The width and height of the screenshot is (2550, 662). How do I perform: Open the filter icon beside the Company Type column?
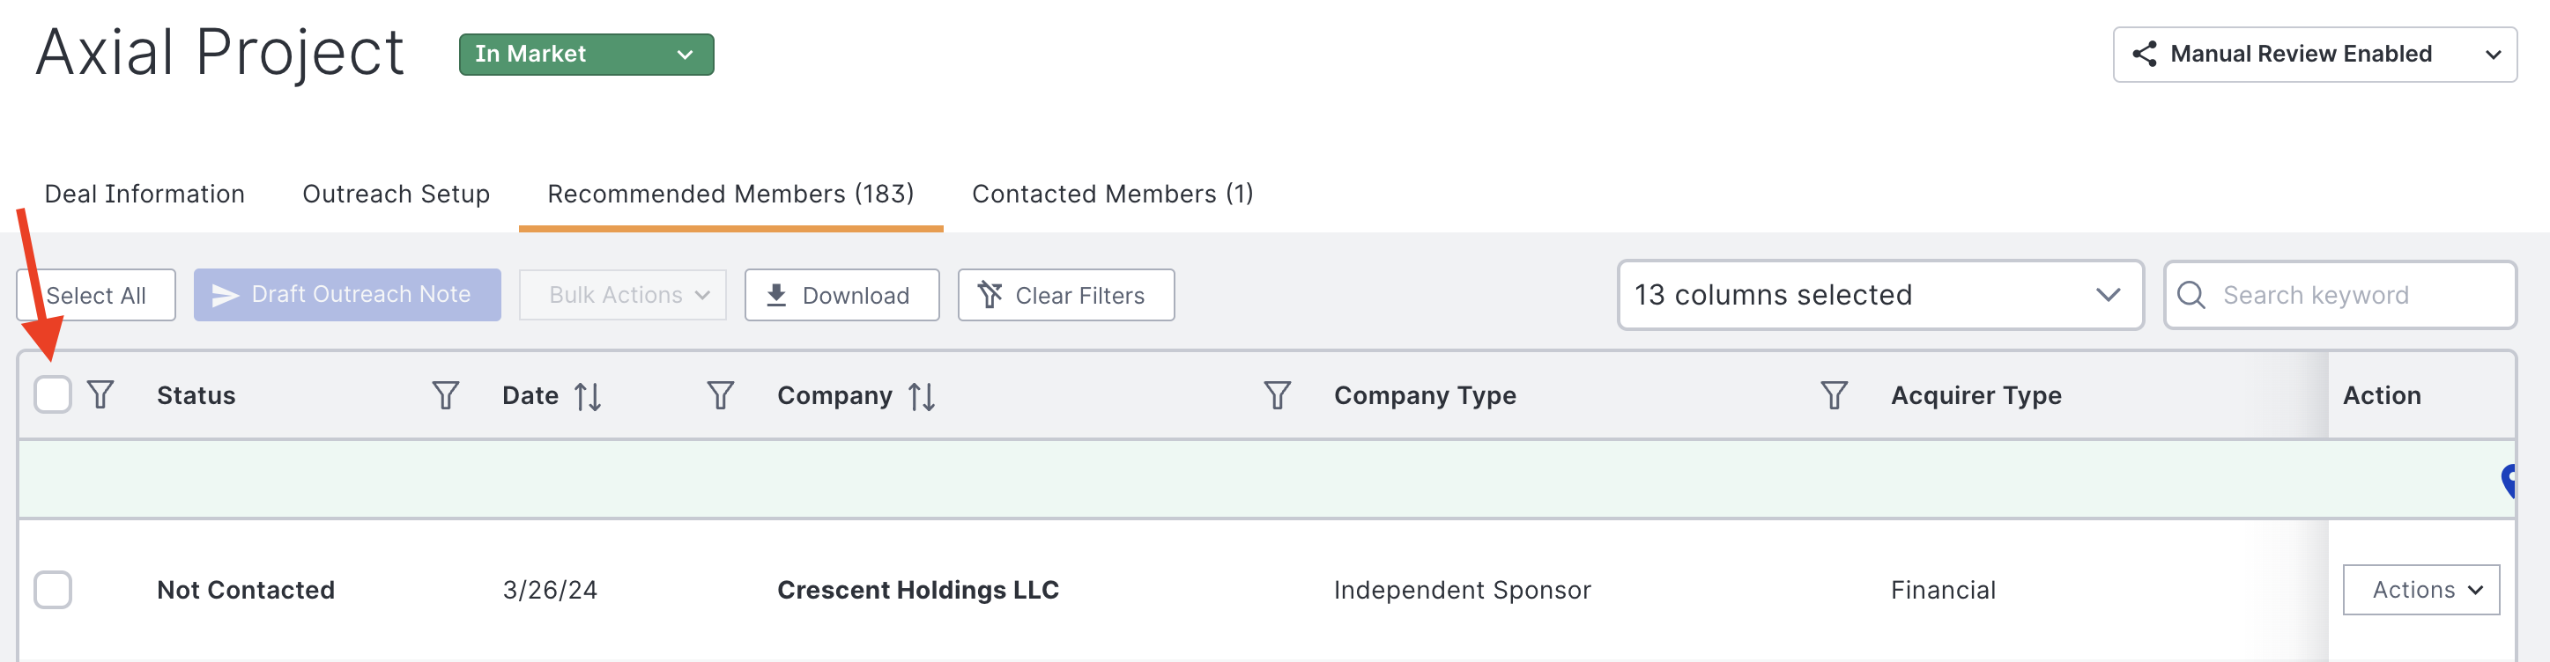[1277, 396]
